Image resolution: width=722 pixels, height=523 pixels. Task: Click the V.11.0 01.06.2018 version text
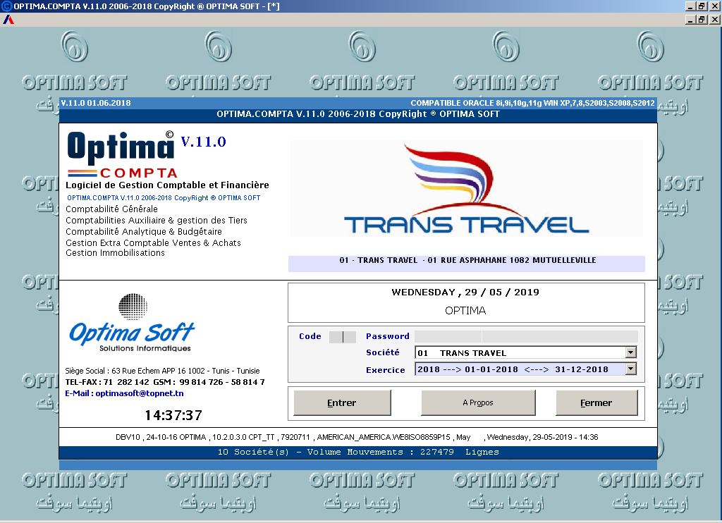96,103
